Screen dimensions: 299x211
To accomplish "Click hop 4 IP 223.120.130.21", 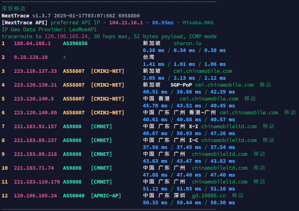I will pos(35,85).
